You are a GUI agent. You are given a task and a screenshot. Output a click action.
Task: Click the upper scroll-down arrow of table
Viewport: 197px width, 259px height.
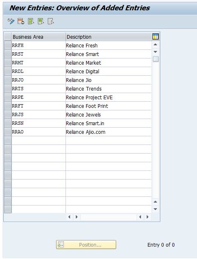(155, 52)
